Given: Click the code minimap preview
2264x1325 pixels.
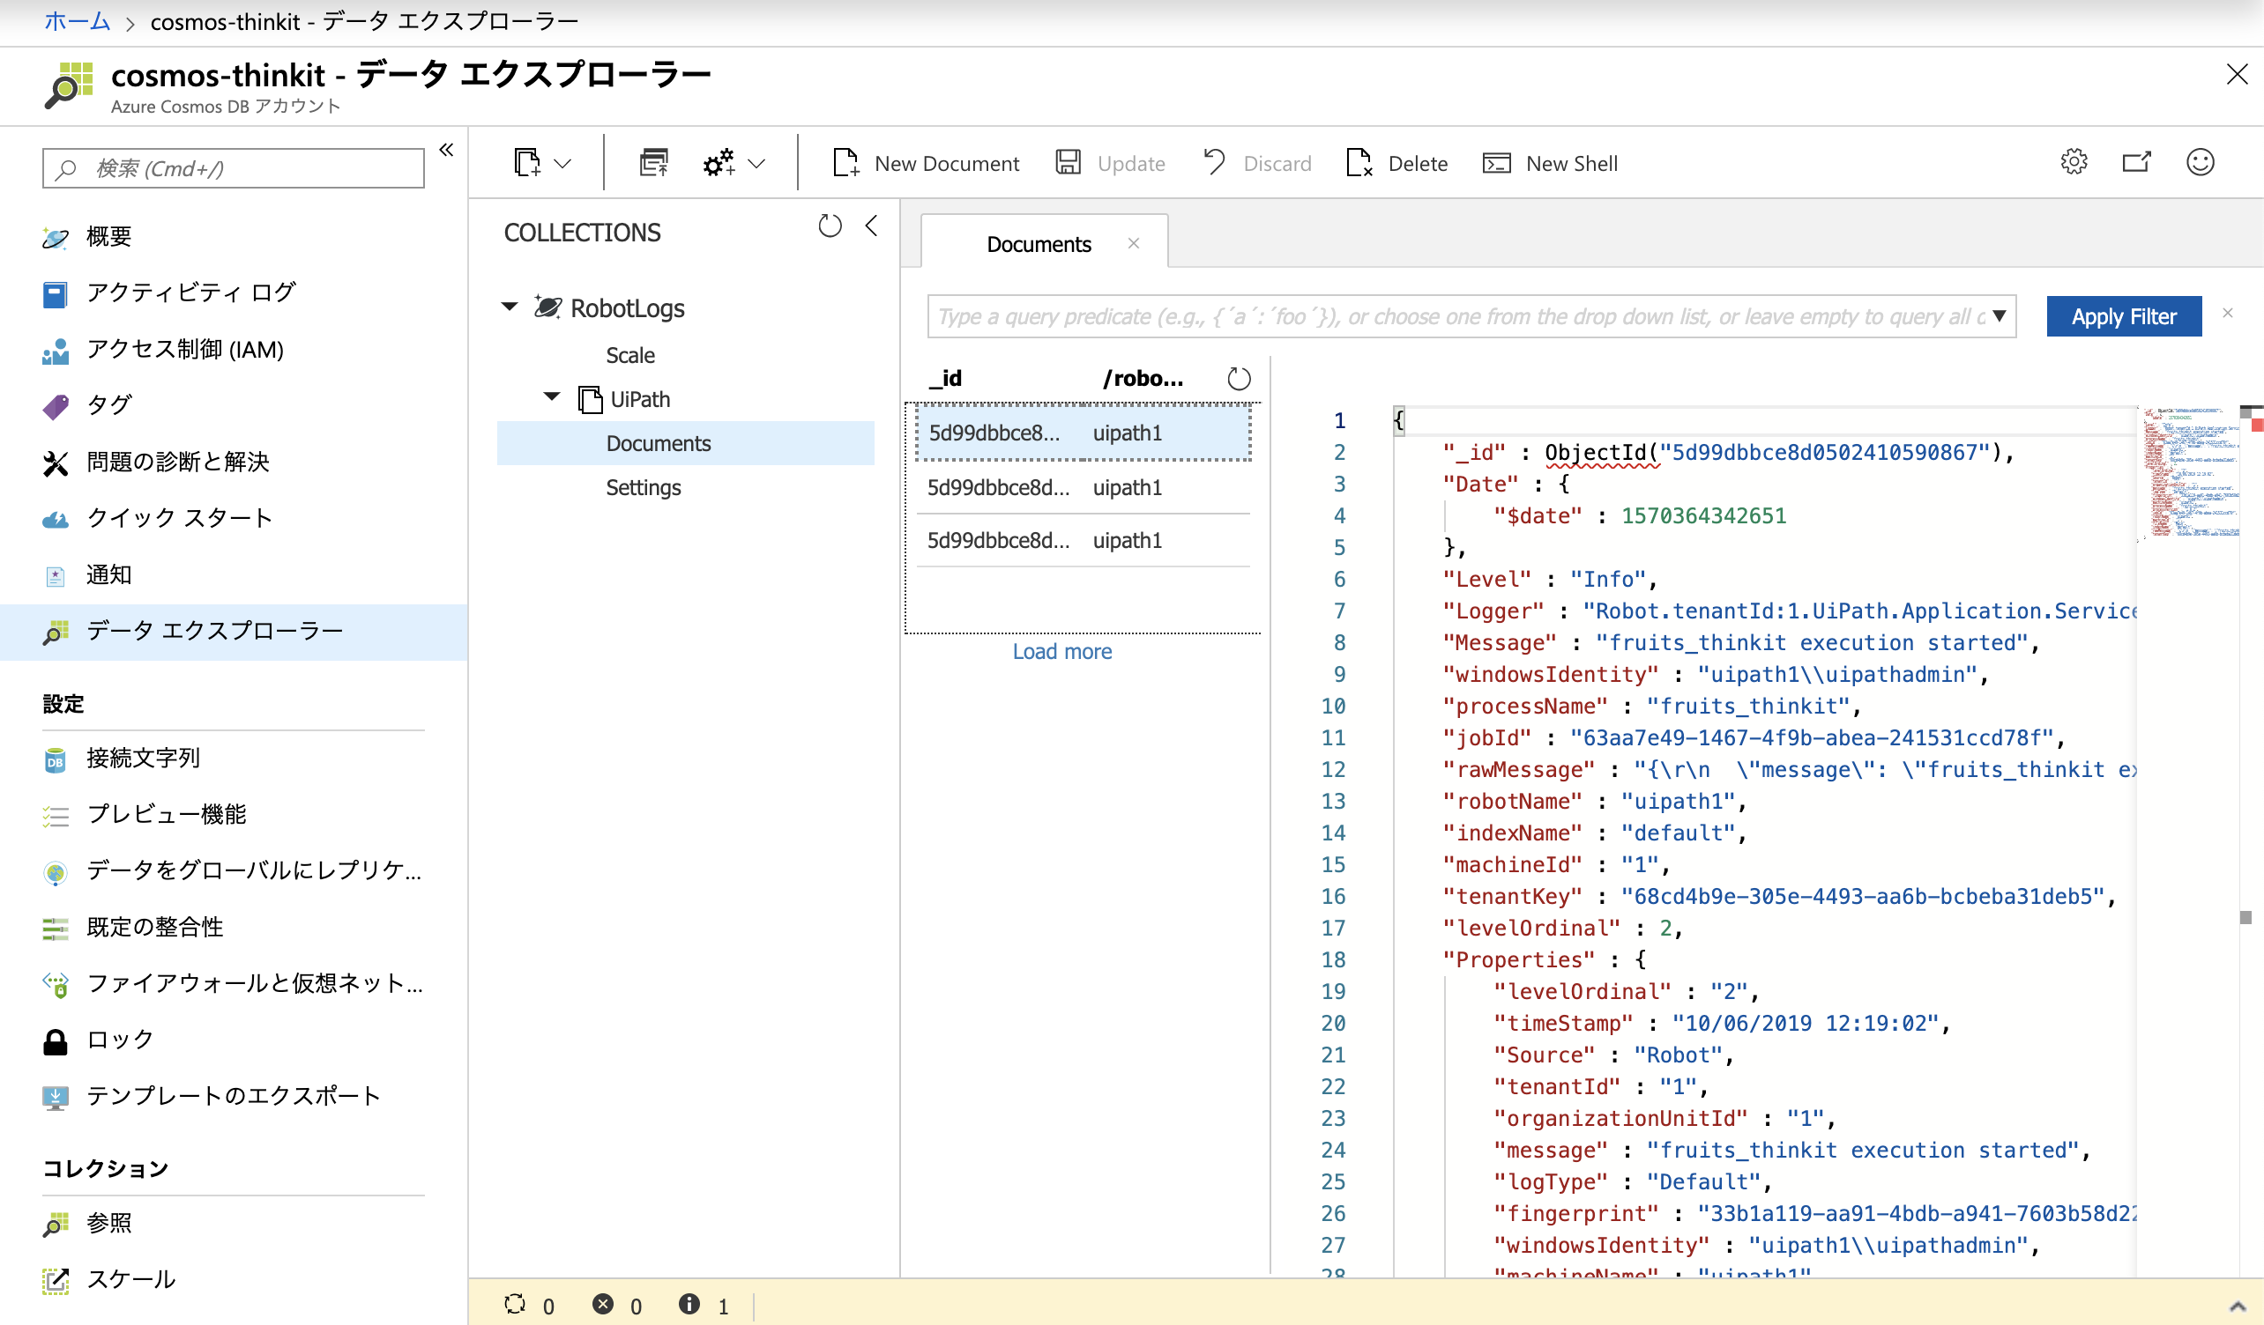Looking at the screenshot, I should (x=2191, y=472).
